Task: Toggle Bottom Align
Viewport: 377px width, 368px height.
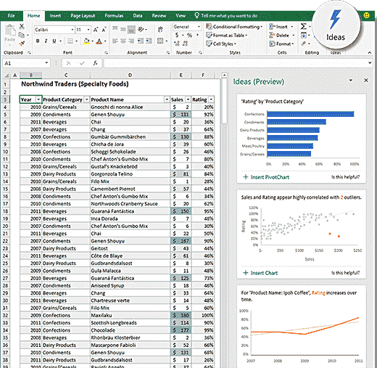Action: click(131, 30)
